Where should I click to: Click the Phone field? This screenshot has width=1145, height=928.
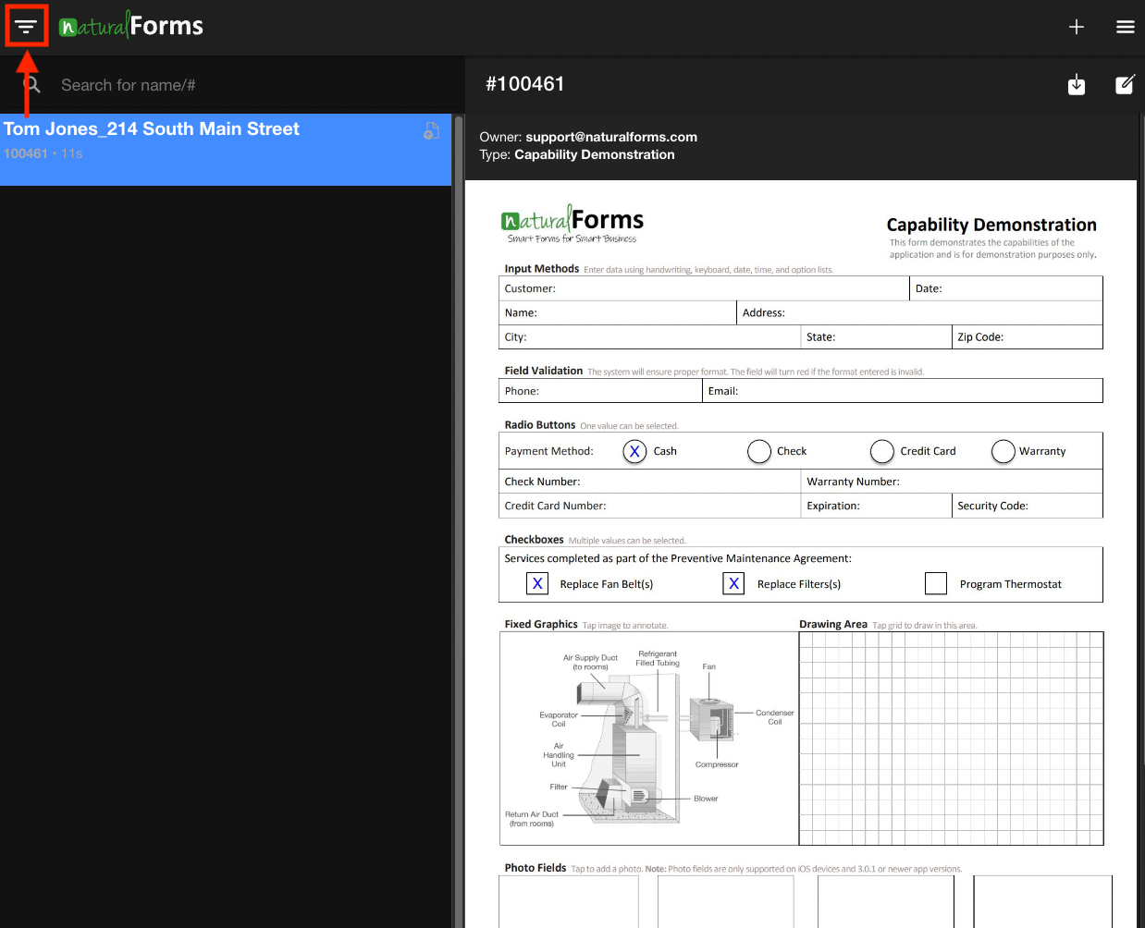pyautogui.click(x=600, y=391)
